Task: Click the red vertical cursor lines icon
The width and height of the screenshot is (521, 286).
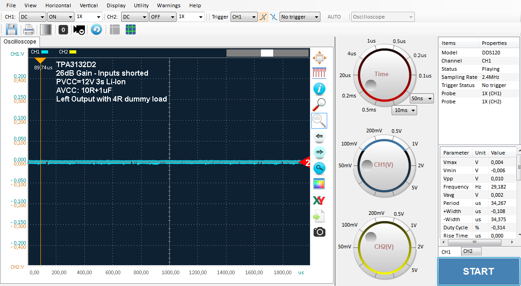Action: tap(319, 73)
